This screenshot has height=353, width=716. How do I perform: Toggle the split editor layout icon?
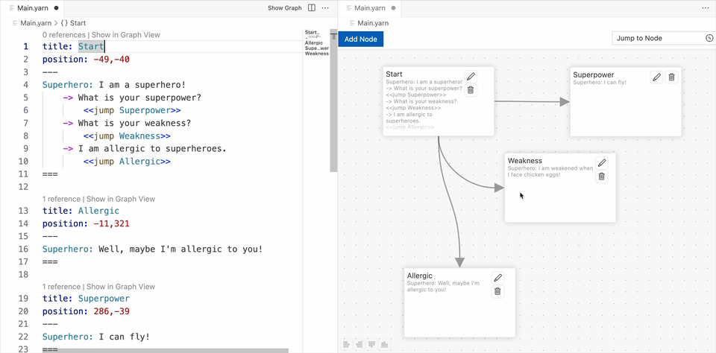pos(312,8)
